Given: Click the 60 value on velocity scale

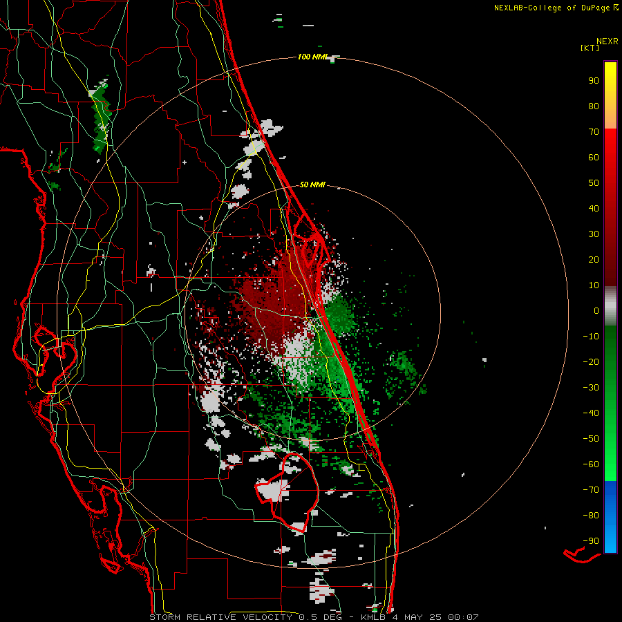Looking at the screenshot, I should 594,157.
